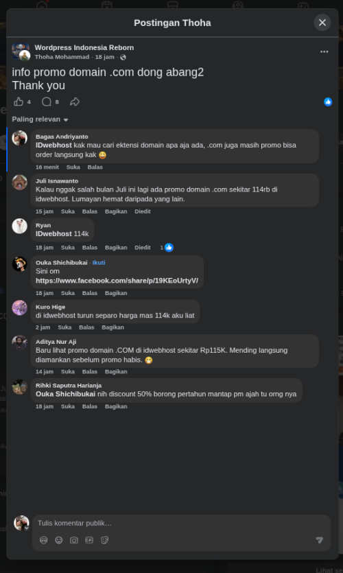This screenshot has height=573, width=343.
Task: Choose a sticker for the comment
Action: [104, 540]
